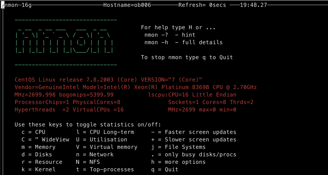328x175 pixels.
Task: Click the 'j = File Systems' key entry
Action: (179, 147)
